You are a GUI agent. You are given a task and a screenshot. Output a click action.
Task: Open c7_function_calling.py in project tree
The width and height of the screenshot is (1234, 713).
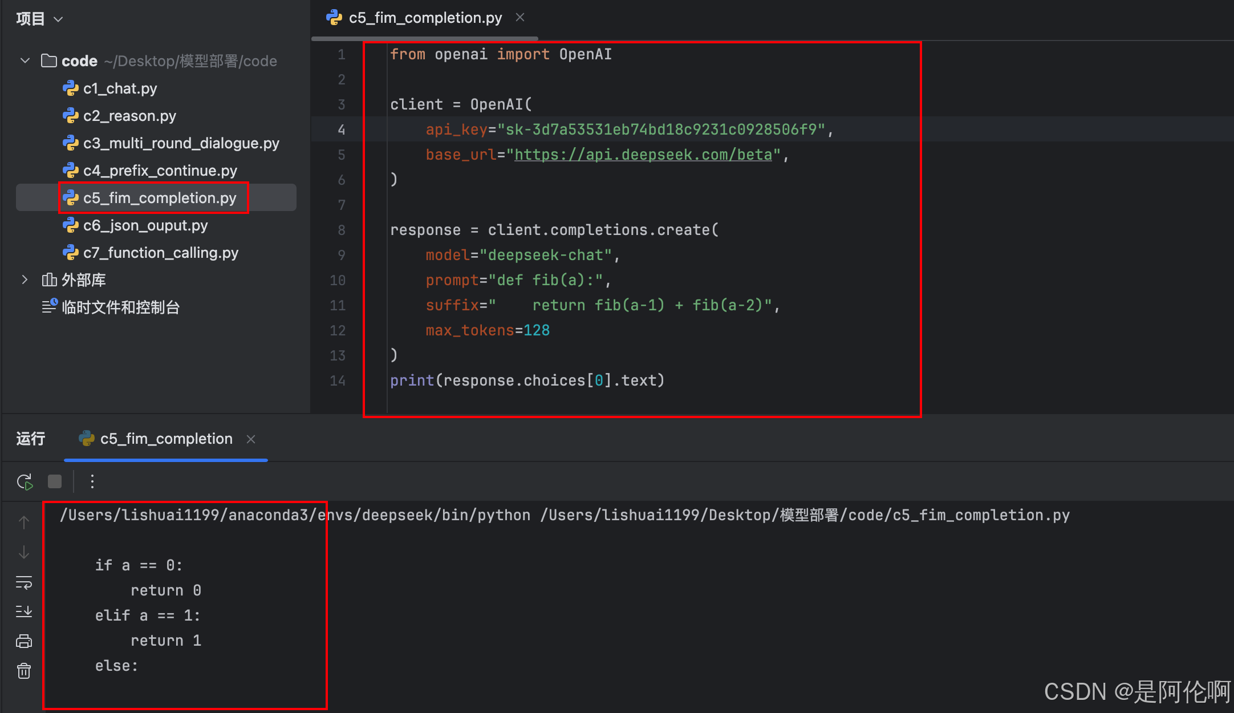[x=160, y=253]
